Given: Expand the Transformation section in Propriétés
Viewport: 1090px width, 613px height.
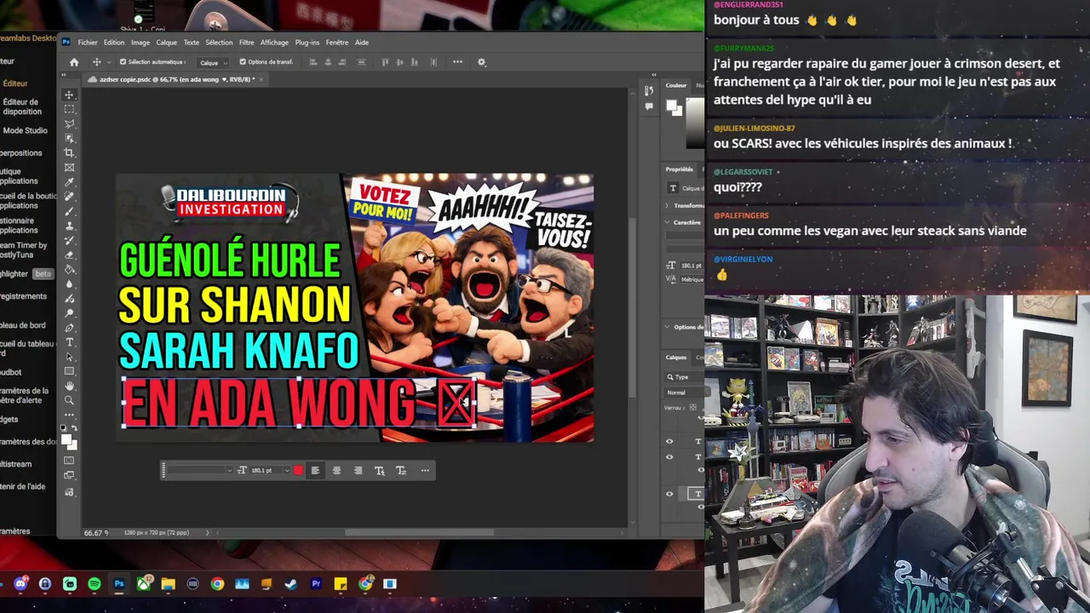Looking at the screenshot, I should (x=667, y=205).
